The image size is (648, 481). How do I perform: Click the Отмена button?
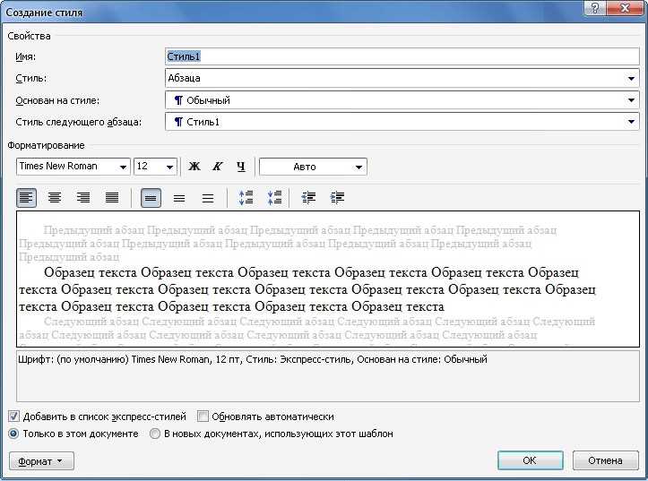(606, 460)
